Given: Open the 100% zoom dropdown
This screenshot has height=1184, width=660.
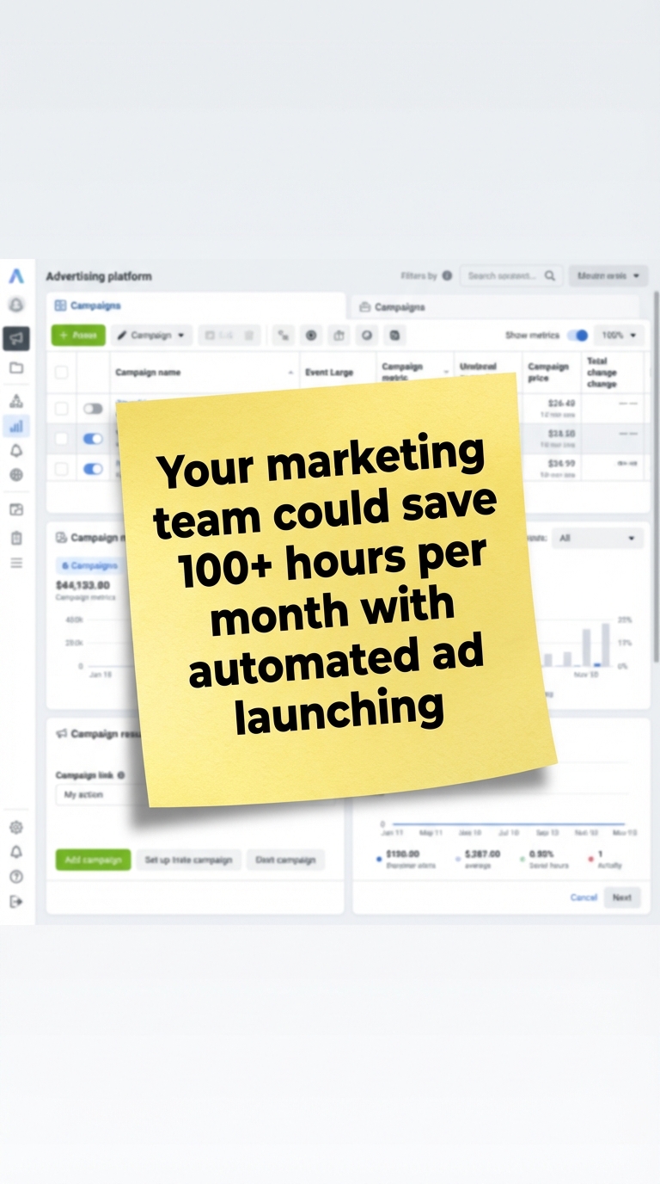Looking at the screenshot, I should tap(619, 336).
